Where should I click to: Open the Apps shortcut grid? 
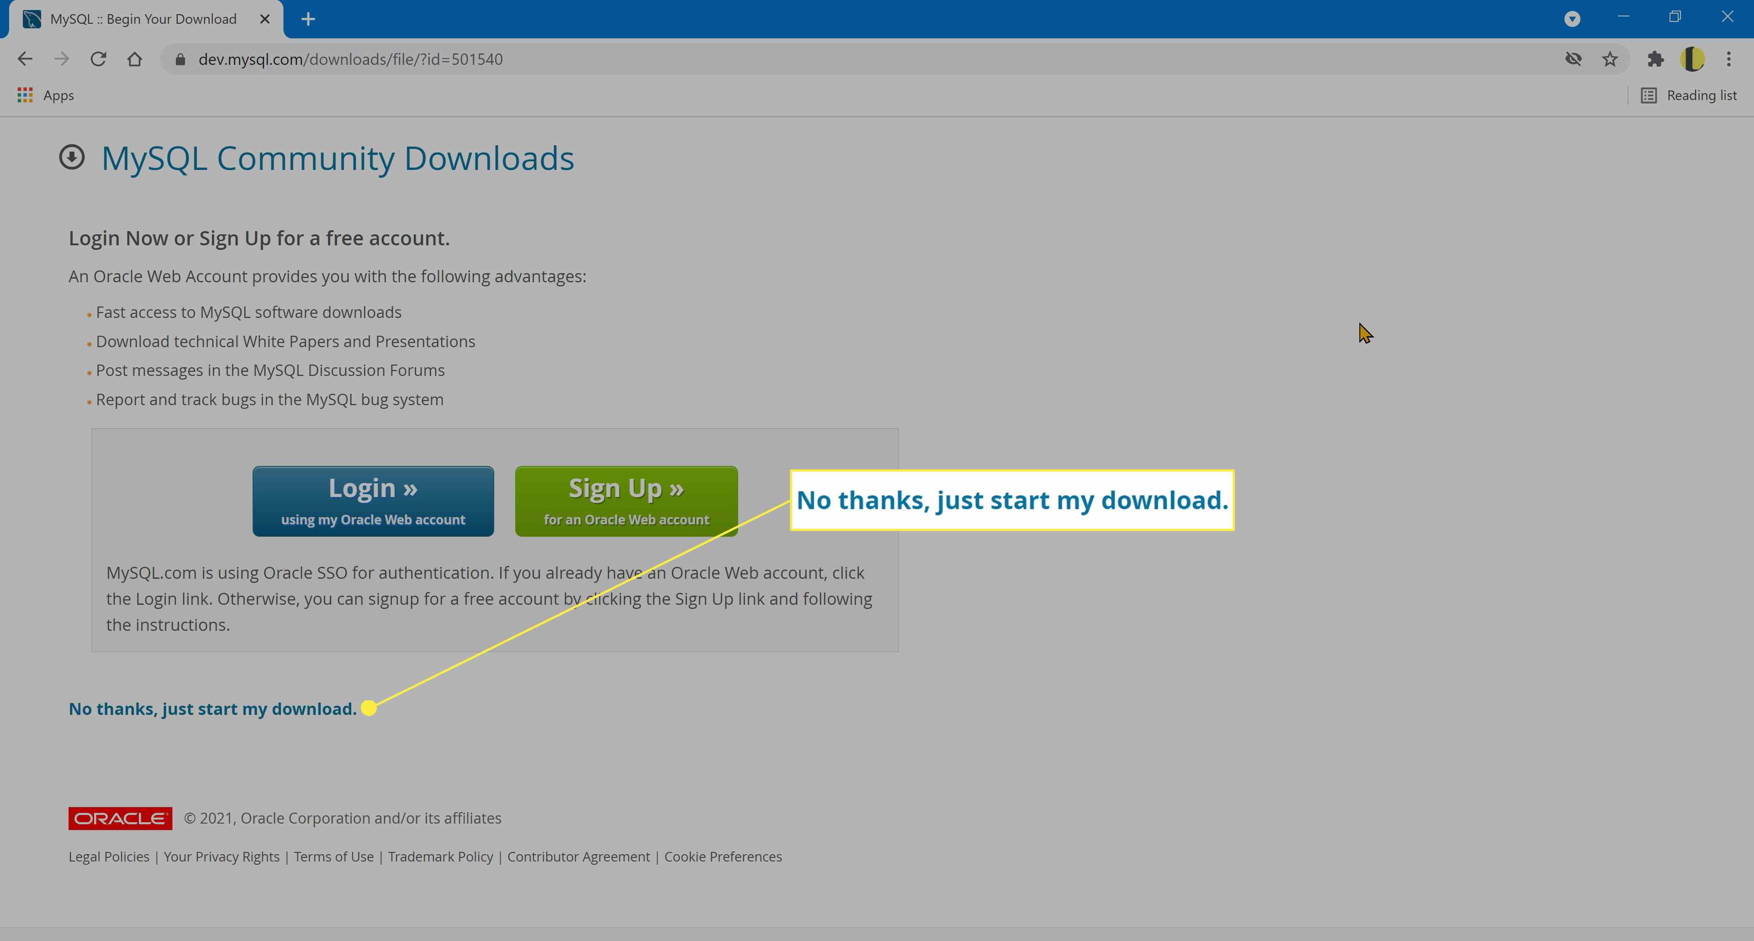[45, 95]
